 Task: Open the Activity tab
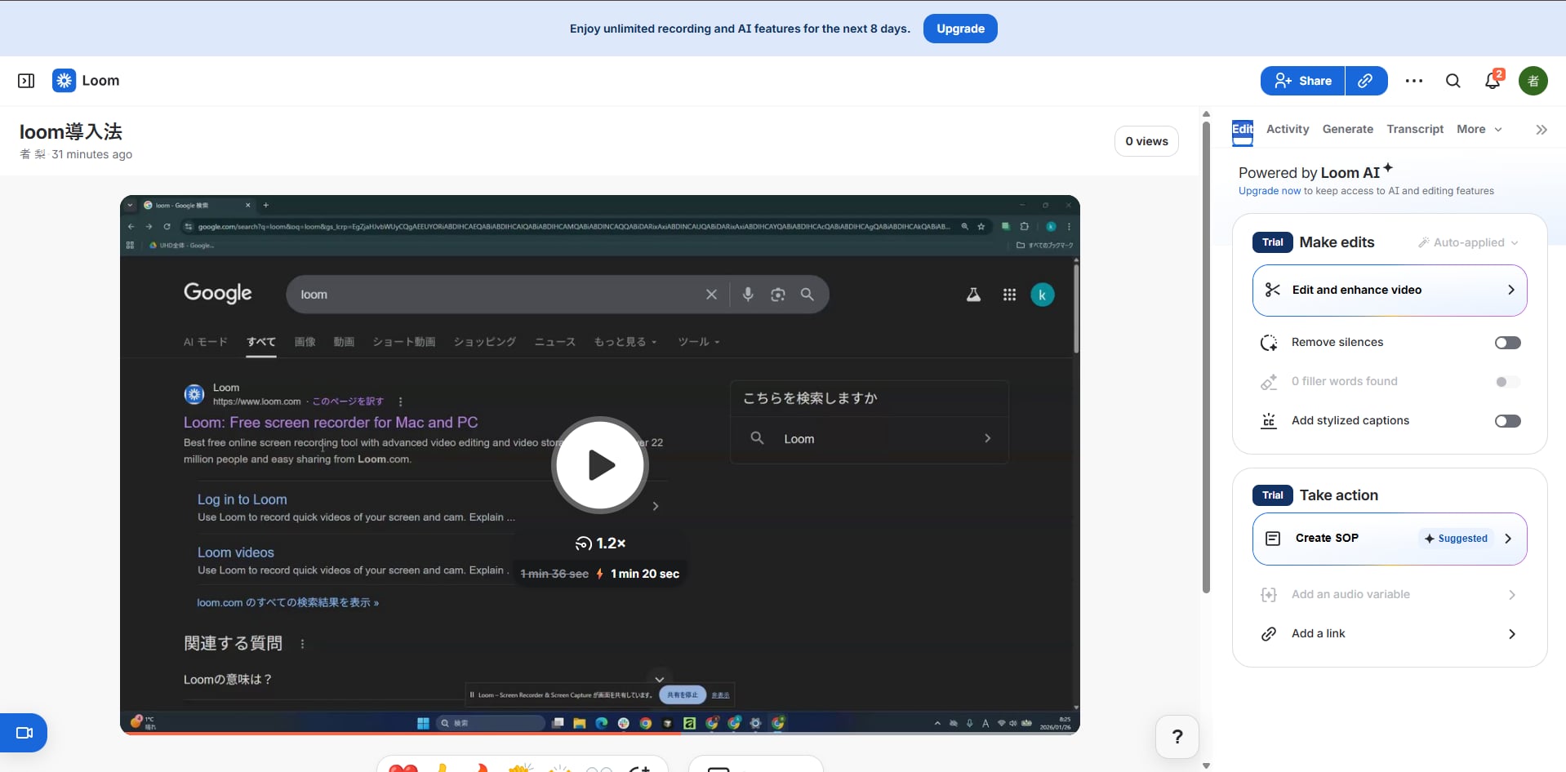point(1287,129)
